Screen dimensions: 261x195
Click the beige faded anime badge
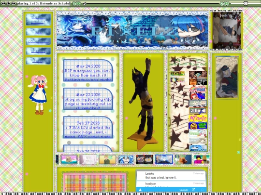[x=198, y=141]
